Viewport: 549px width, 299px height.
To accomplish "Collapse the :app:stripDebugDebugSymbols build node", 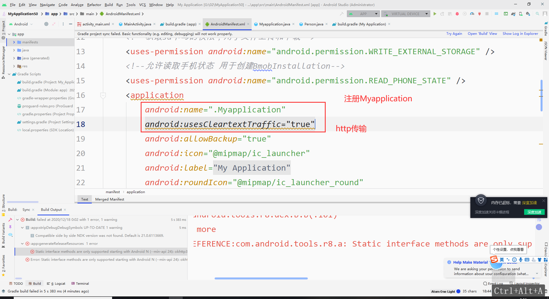I will coord(22,228).
